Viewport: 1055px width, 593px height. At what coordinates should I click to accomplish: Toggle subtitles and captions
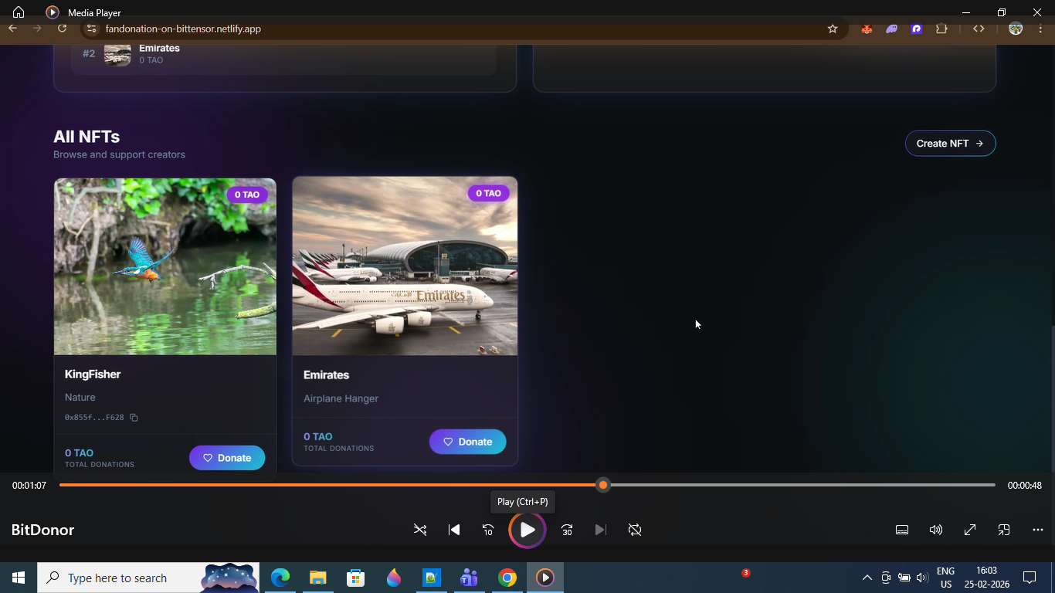pos(901,530)
